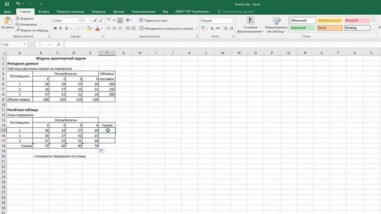Image resolution: width=381 pixels, height=214 pixels.
Task: Switch to the Разметка страницы tab
Action: pos(70,11)
